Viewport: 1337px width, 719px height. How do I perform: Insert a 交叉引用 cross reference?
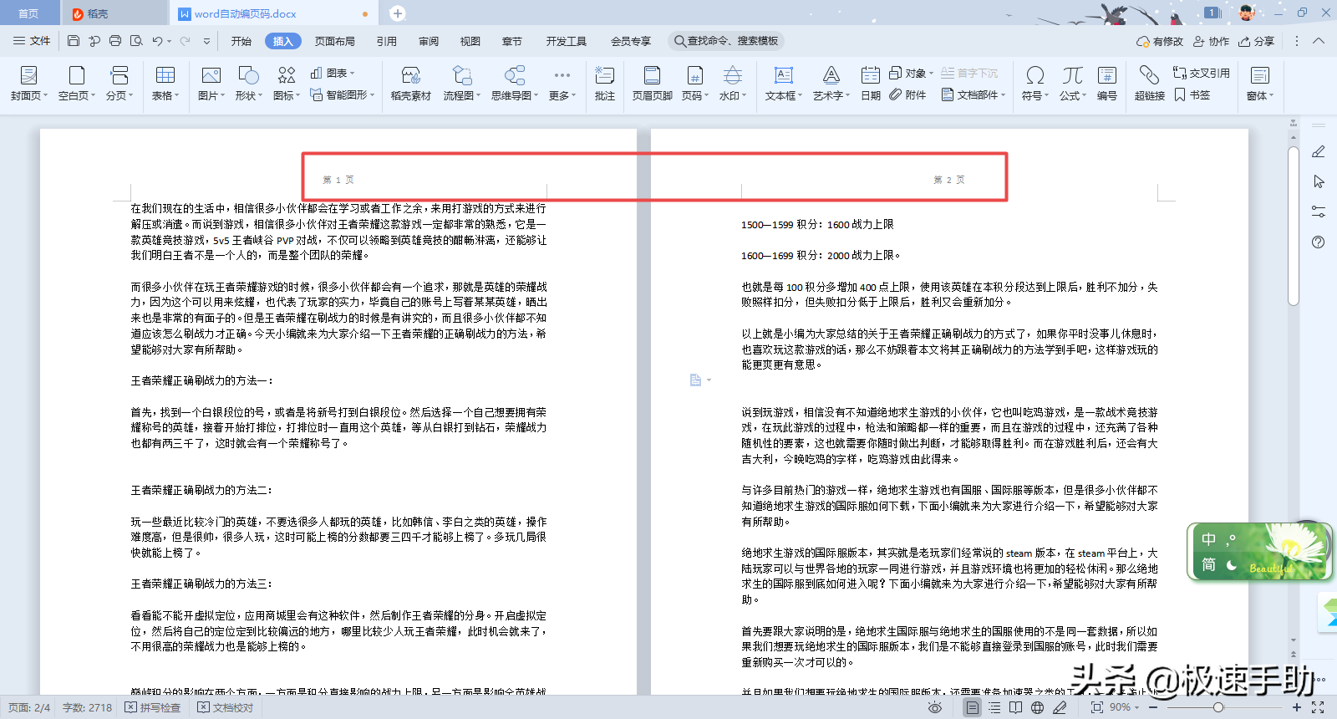[1202, 73]
